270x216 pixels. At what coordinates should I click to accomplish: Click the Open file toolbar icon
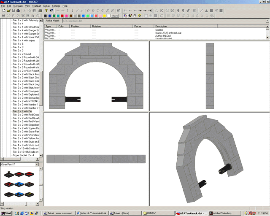(8, 11)
